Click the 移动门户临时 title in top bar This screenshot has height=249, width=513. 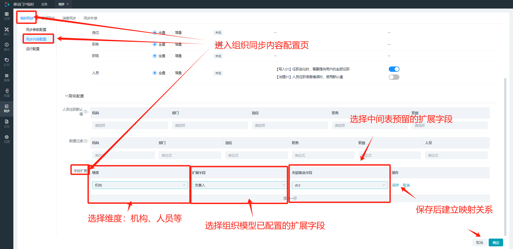click(24, 4)
